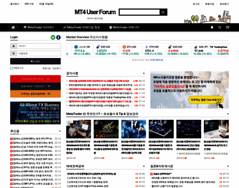Click the ETH/USD ticker item

point(153,50)
